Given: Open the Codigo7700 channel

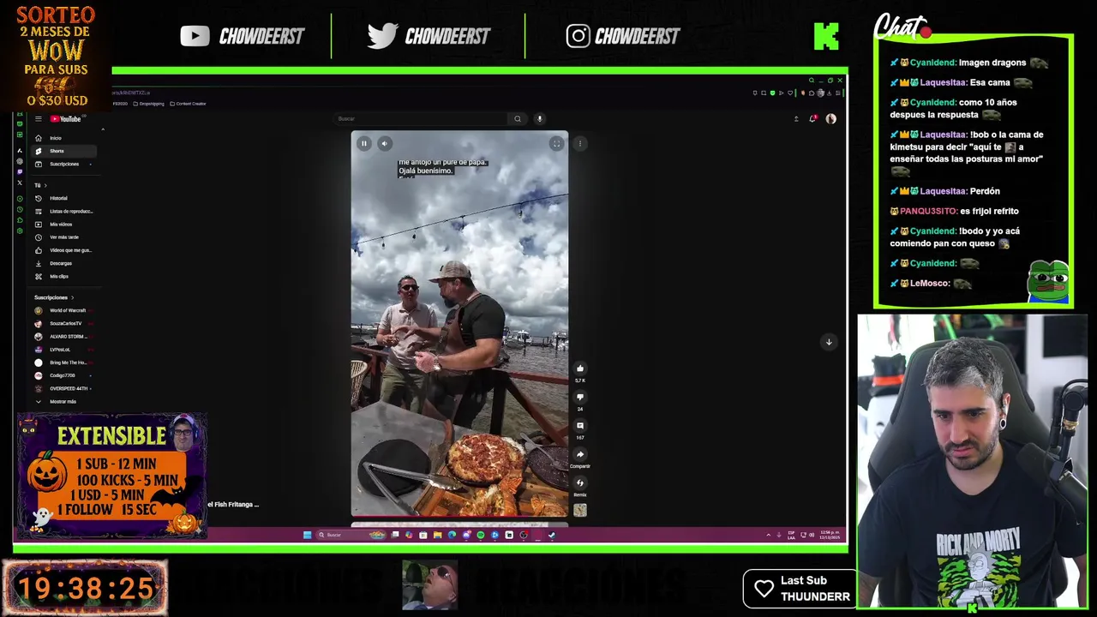Looking at the screenshot, I should [x=63, y=375].
